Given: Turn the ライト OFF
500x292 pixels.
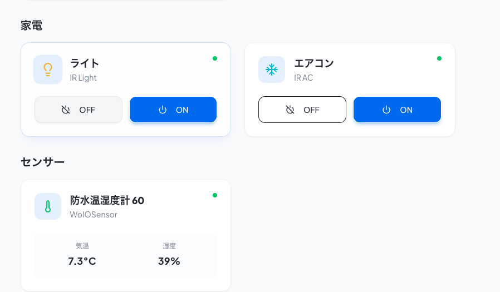Looking at the screenshot, I should [x=79, y=110].
